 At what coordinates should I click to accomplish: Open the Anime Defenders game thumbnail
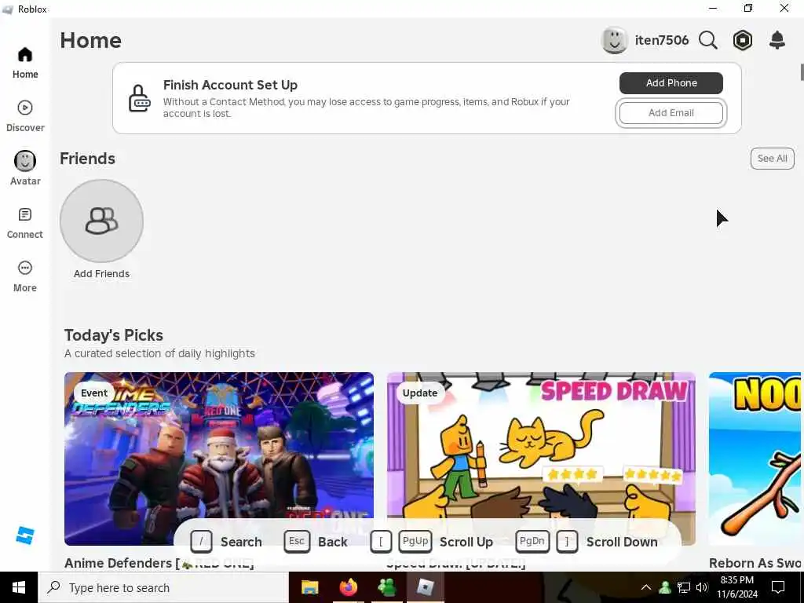pos(219,459)
